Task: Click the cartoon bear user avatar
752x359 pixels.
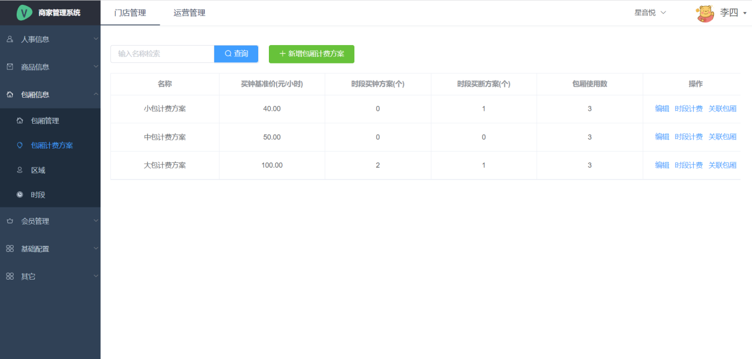Action: pyautogui.click(x=705, y=13)
